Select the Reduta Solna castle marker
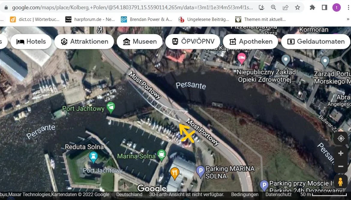 point(93,157)
